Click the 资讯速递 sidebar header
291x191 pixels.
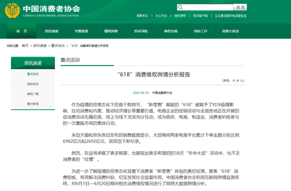(33, 63)
